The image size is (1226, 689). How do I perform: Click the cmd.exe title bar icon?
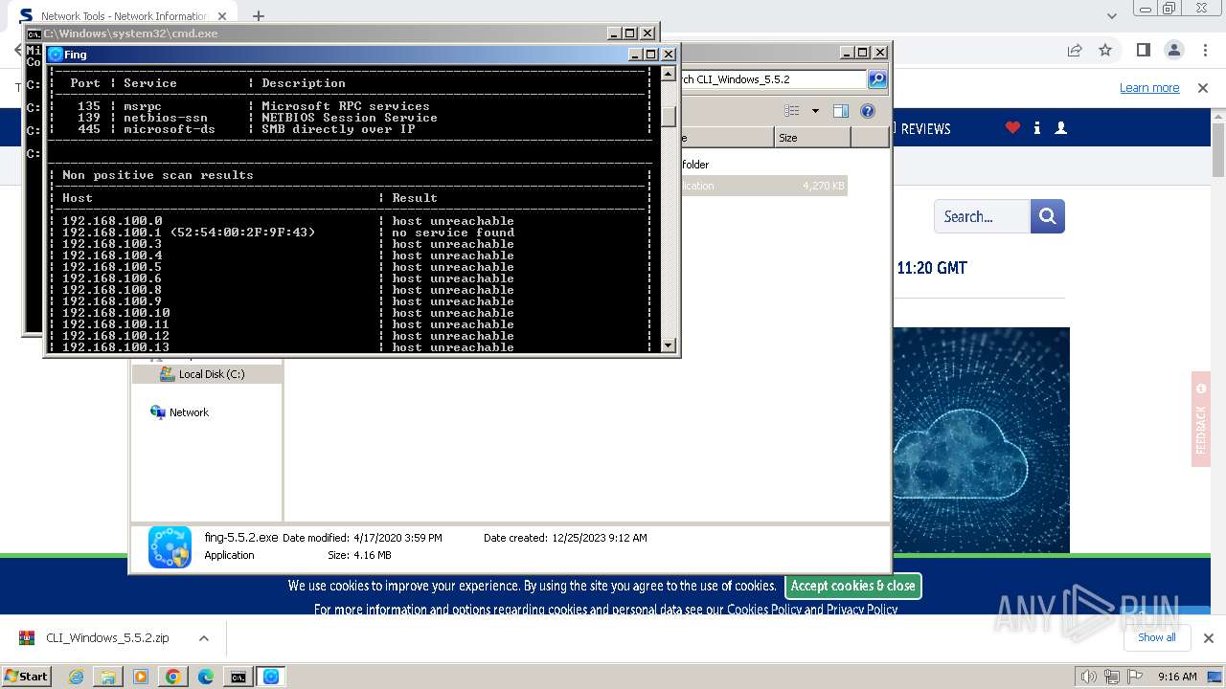tap(34, 33)
